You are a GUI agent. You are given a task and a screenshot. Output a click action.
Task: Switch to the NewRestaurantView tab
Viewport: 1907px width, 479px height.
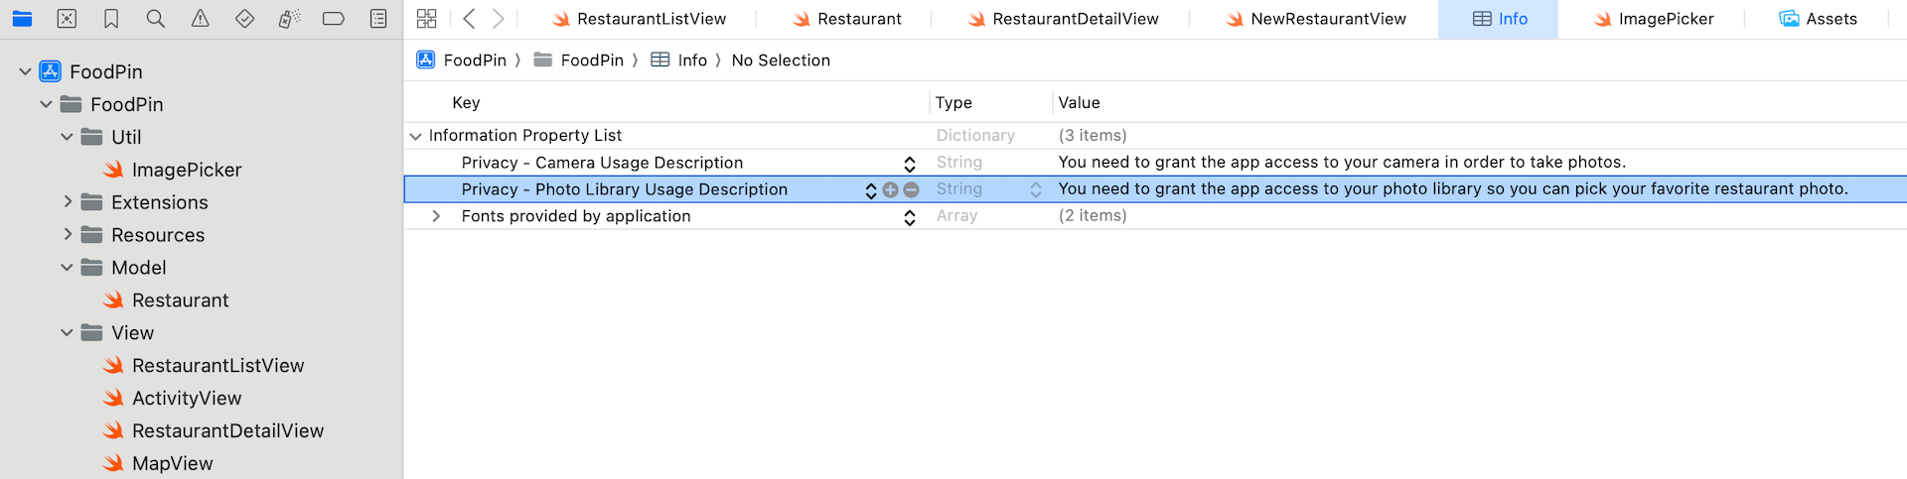1315,19
